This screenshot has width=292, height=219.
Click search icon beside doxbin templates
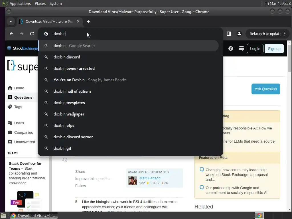(46, 103)
